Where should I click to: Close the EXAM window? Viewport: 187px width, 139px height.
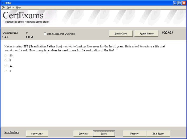(184, 3)
